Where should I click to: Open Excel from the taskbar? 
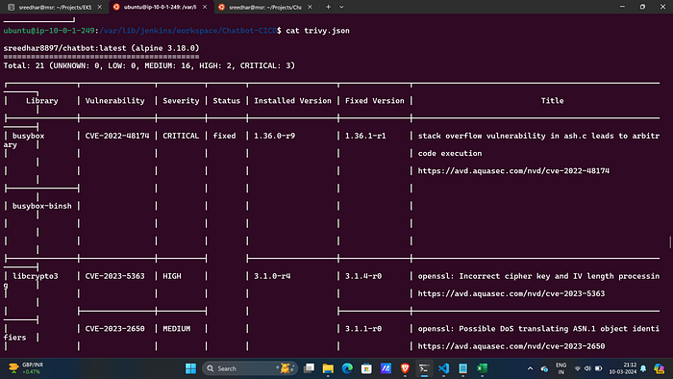(x=482, y=368)
